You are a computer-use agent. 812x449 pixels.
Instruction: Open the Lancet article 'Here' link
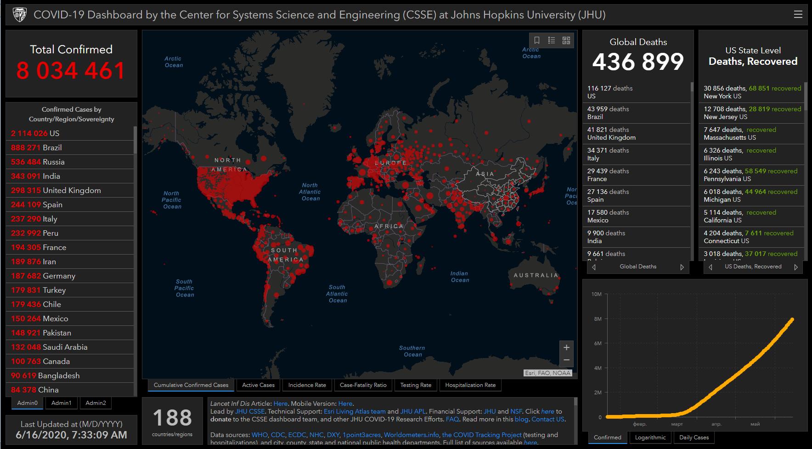point(280,404)
